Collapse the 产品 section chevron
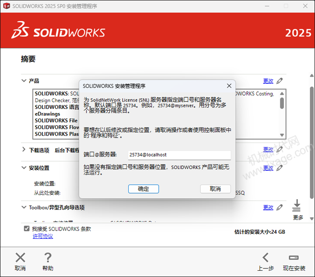The width and height of the screenshot is (315, 277). point(24,81)
